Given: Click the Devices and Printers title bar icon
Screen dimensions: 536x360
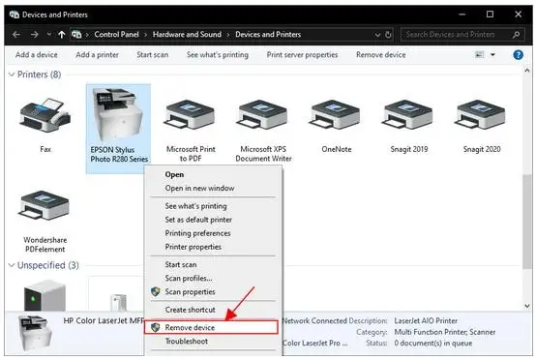Looking at the screenshot, I should [15, 15].
